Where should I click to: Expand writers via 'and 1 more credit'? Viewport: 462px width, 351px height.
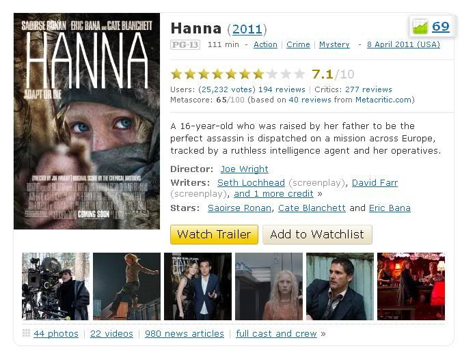coord(273,194)
